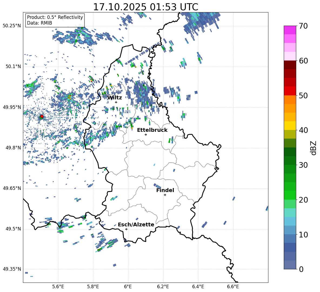Click the dark red 60 dBZ color band
The width and height of the screenshot is (320, 292).
[290, 65]
